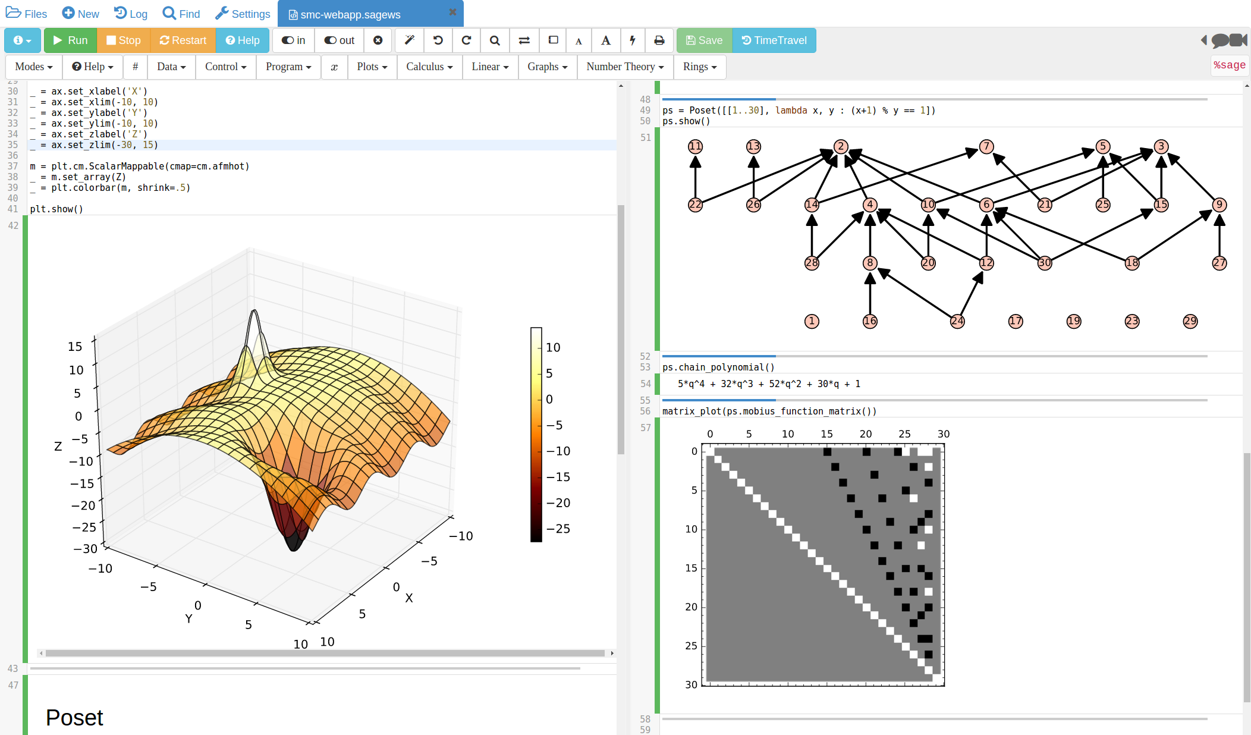Toggle the 'out' output visibility switch
1251x735 pixels.
click(x=339, y=40)
